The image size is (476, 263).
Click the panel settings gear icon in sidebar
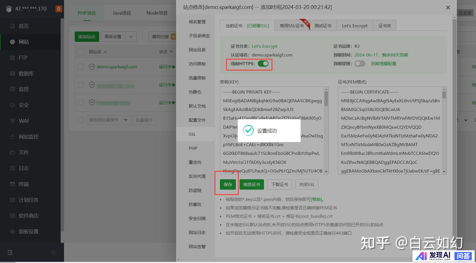pos(12,232)
